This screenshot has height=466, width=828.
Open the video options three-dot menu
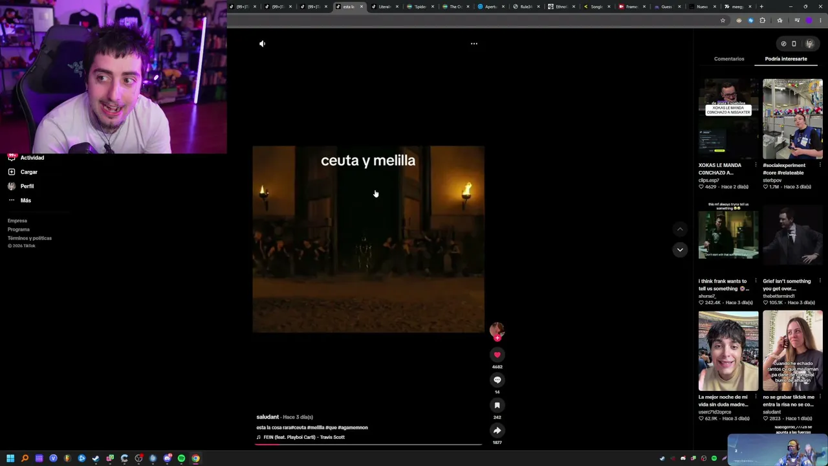coord(474,43)
